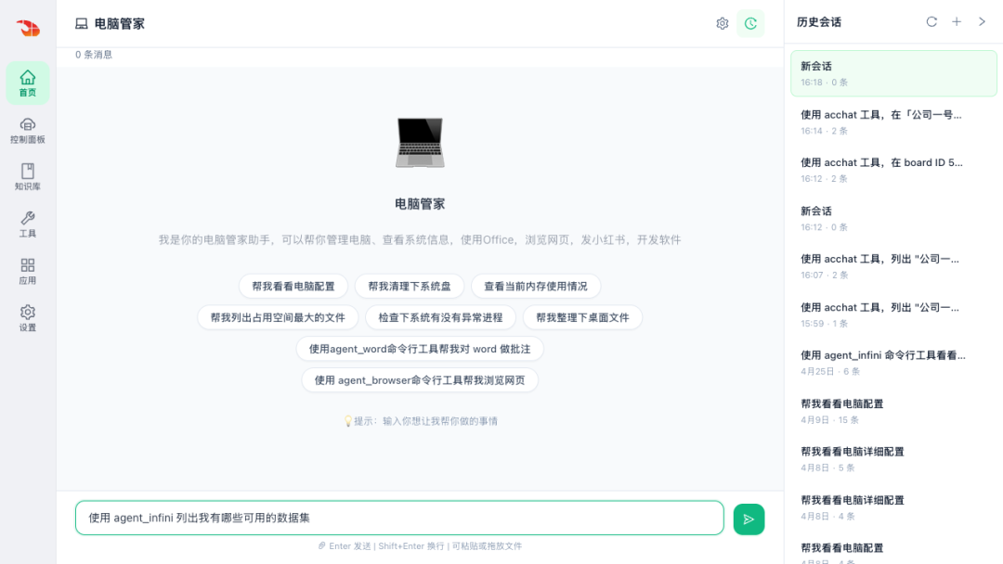Open the 首页 home icon in sidebar
Screen dimensions: 1003x564
[28, 83]
